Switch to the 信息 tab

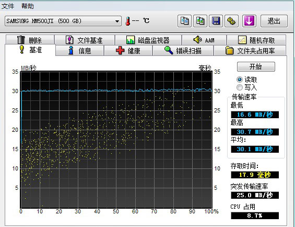pyautogui.click(x=79, y=51)
